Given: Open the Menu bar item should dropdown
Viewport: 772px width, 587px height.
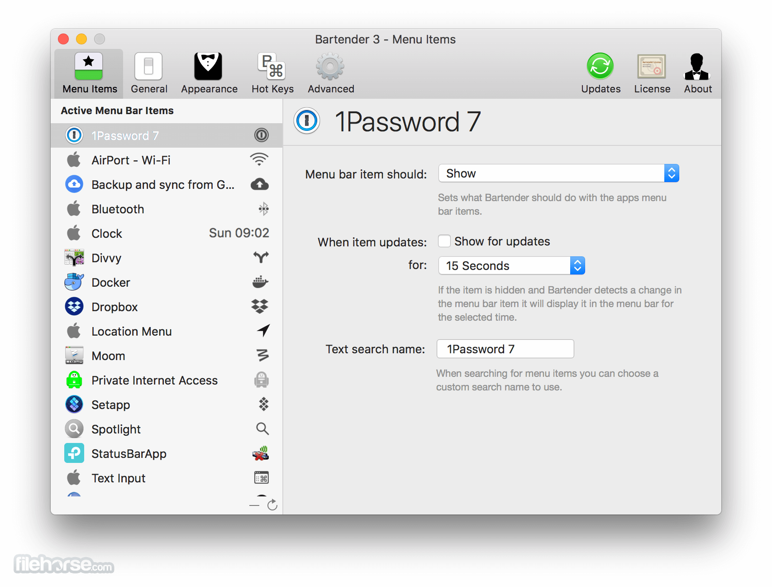Looking at the screenshot, I should click(x=559, y=173).
